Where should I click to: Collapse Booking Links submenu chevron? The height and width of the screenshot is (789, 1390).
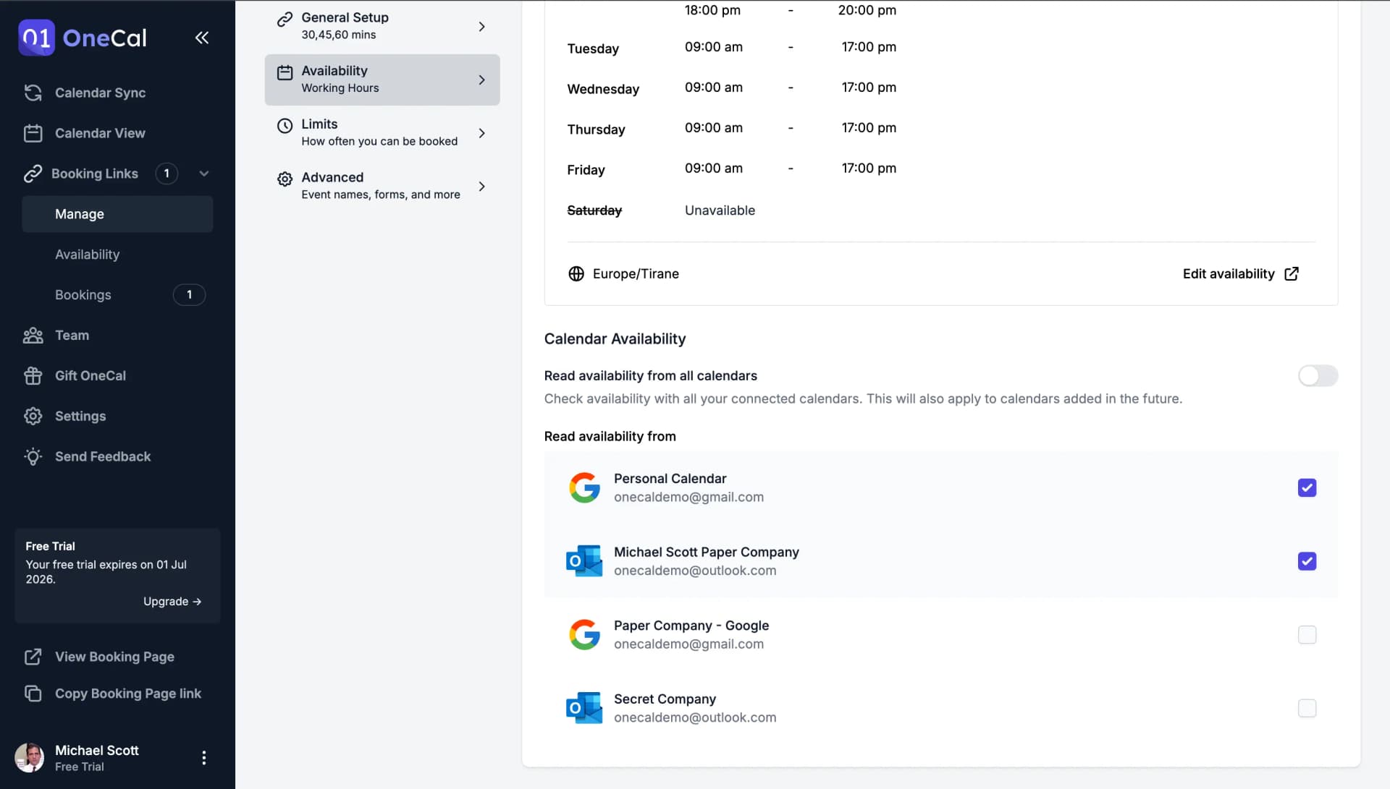[x=204, y=174]
